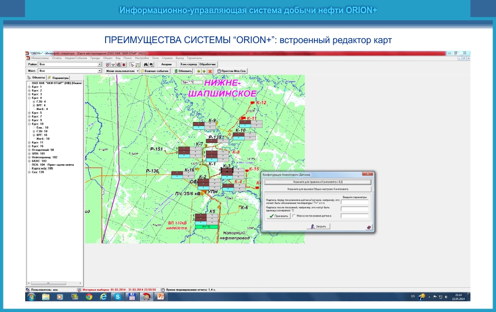Click the green left arrow icon
Screen dimensions: 496x312
(x=198, y=71)
